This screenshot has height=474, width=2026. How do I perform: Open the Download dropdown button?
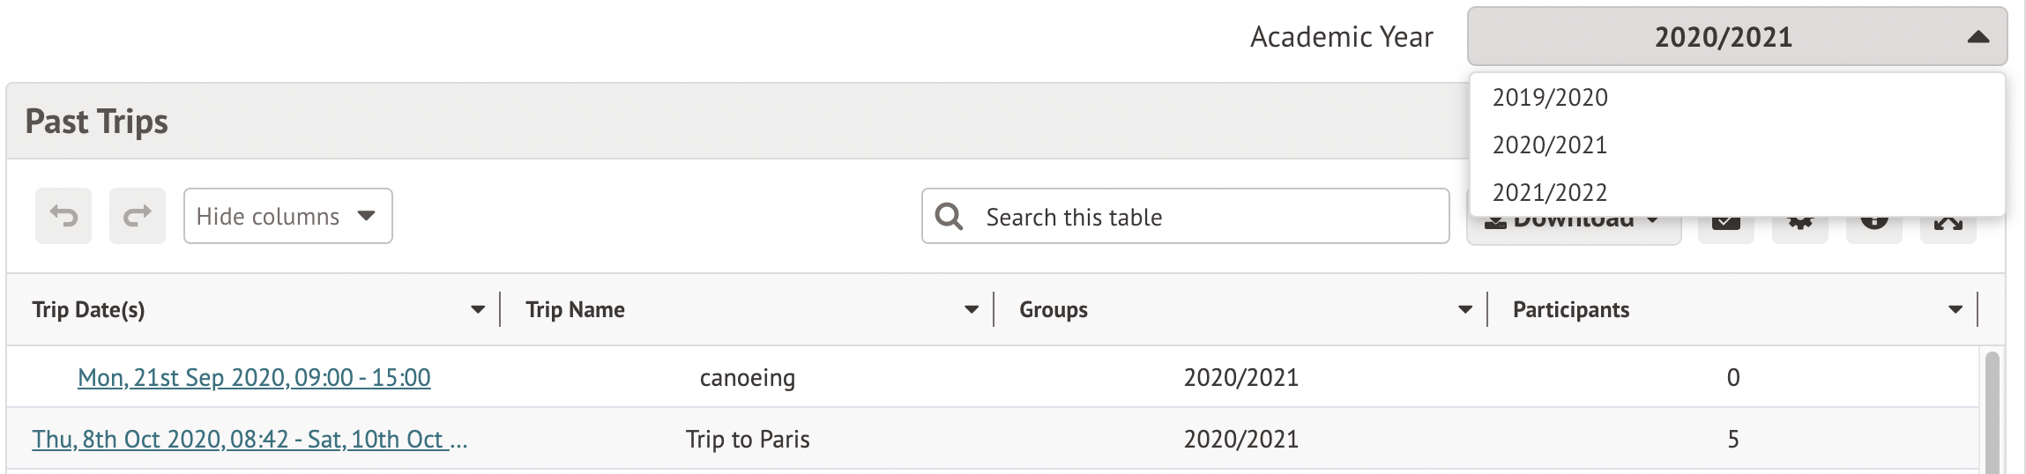click(1573, 224)
